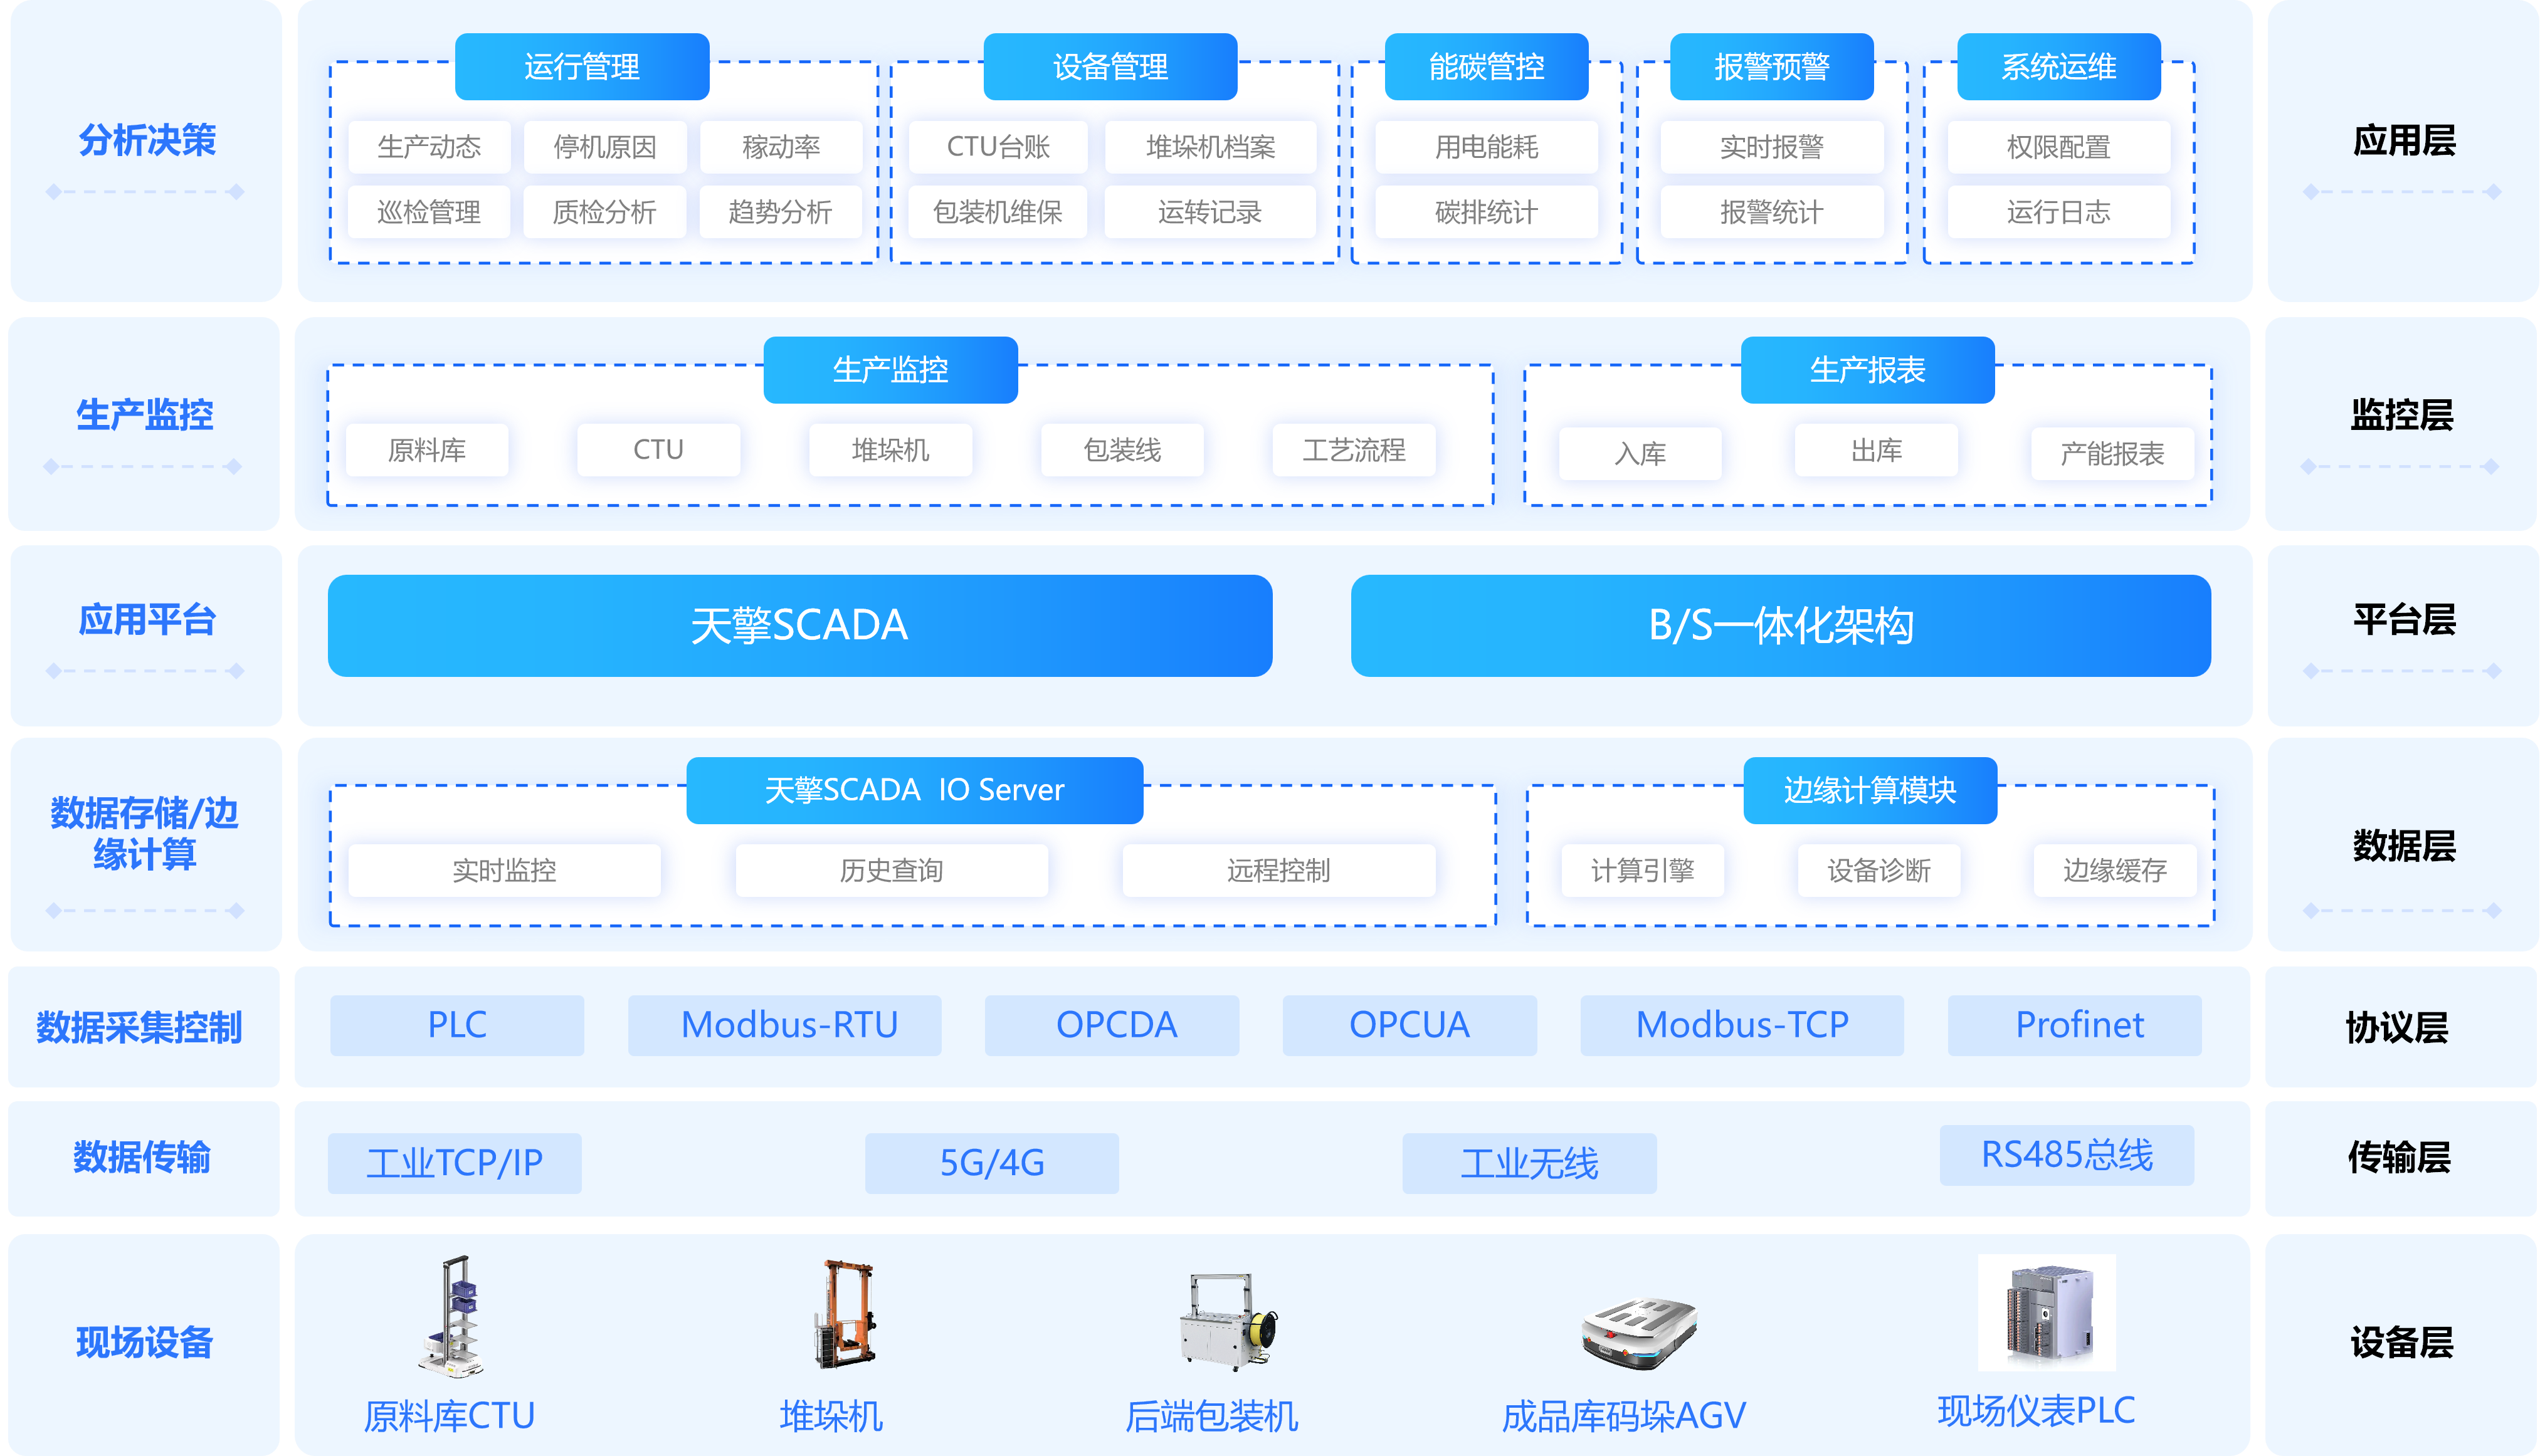Select the Modbus-TCP protocol chip
Viewport: 2540px width, 1456px height.
1742,1025
